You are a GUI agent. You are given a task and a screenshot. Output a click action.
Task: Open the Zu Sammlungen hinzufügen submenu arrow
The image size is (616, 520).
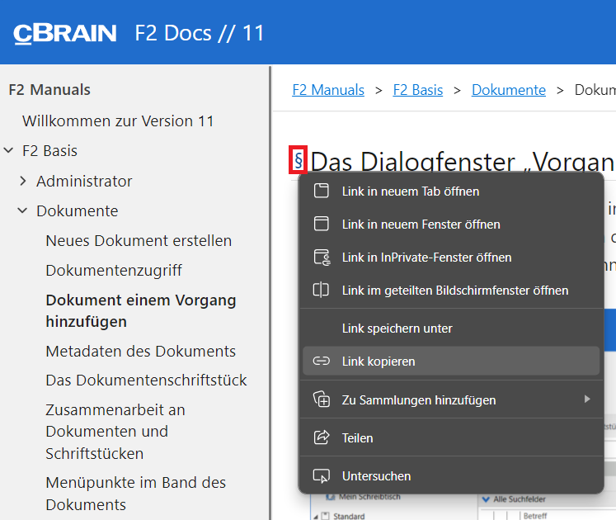(x=587, y=399)
